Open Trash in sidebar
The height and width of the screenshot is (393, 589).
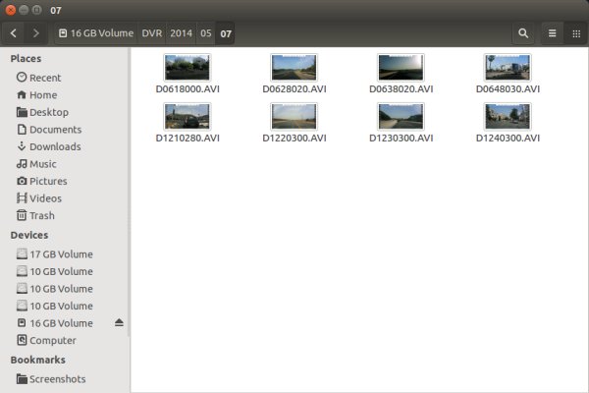pos(41,215)
